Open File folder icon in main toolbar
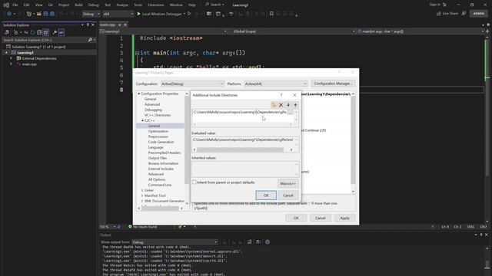The width and height of the screenshot is (492, 276). 39,14
